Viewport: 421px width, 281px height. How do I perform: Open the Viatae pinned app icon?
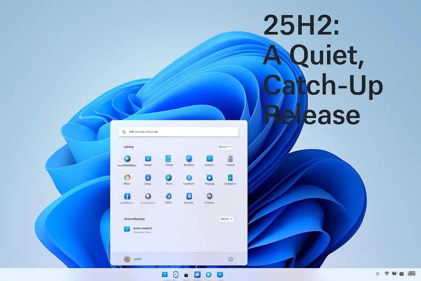148,158
